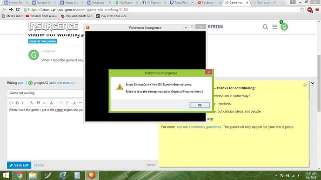Image resolution: width=321 pixels, height=180 pixels.
Task: Click the blockquote icon in editor toolbar
Action: 38,103
